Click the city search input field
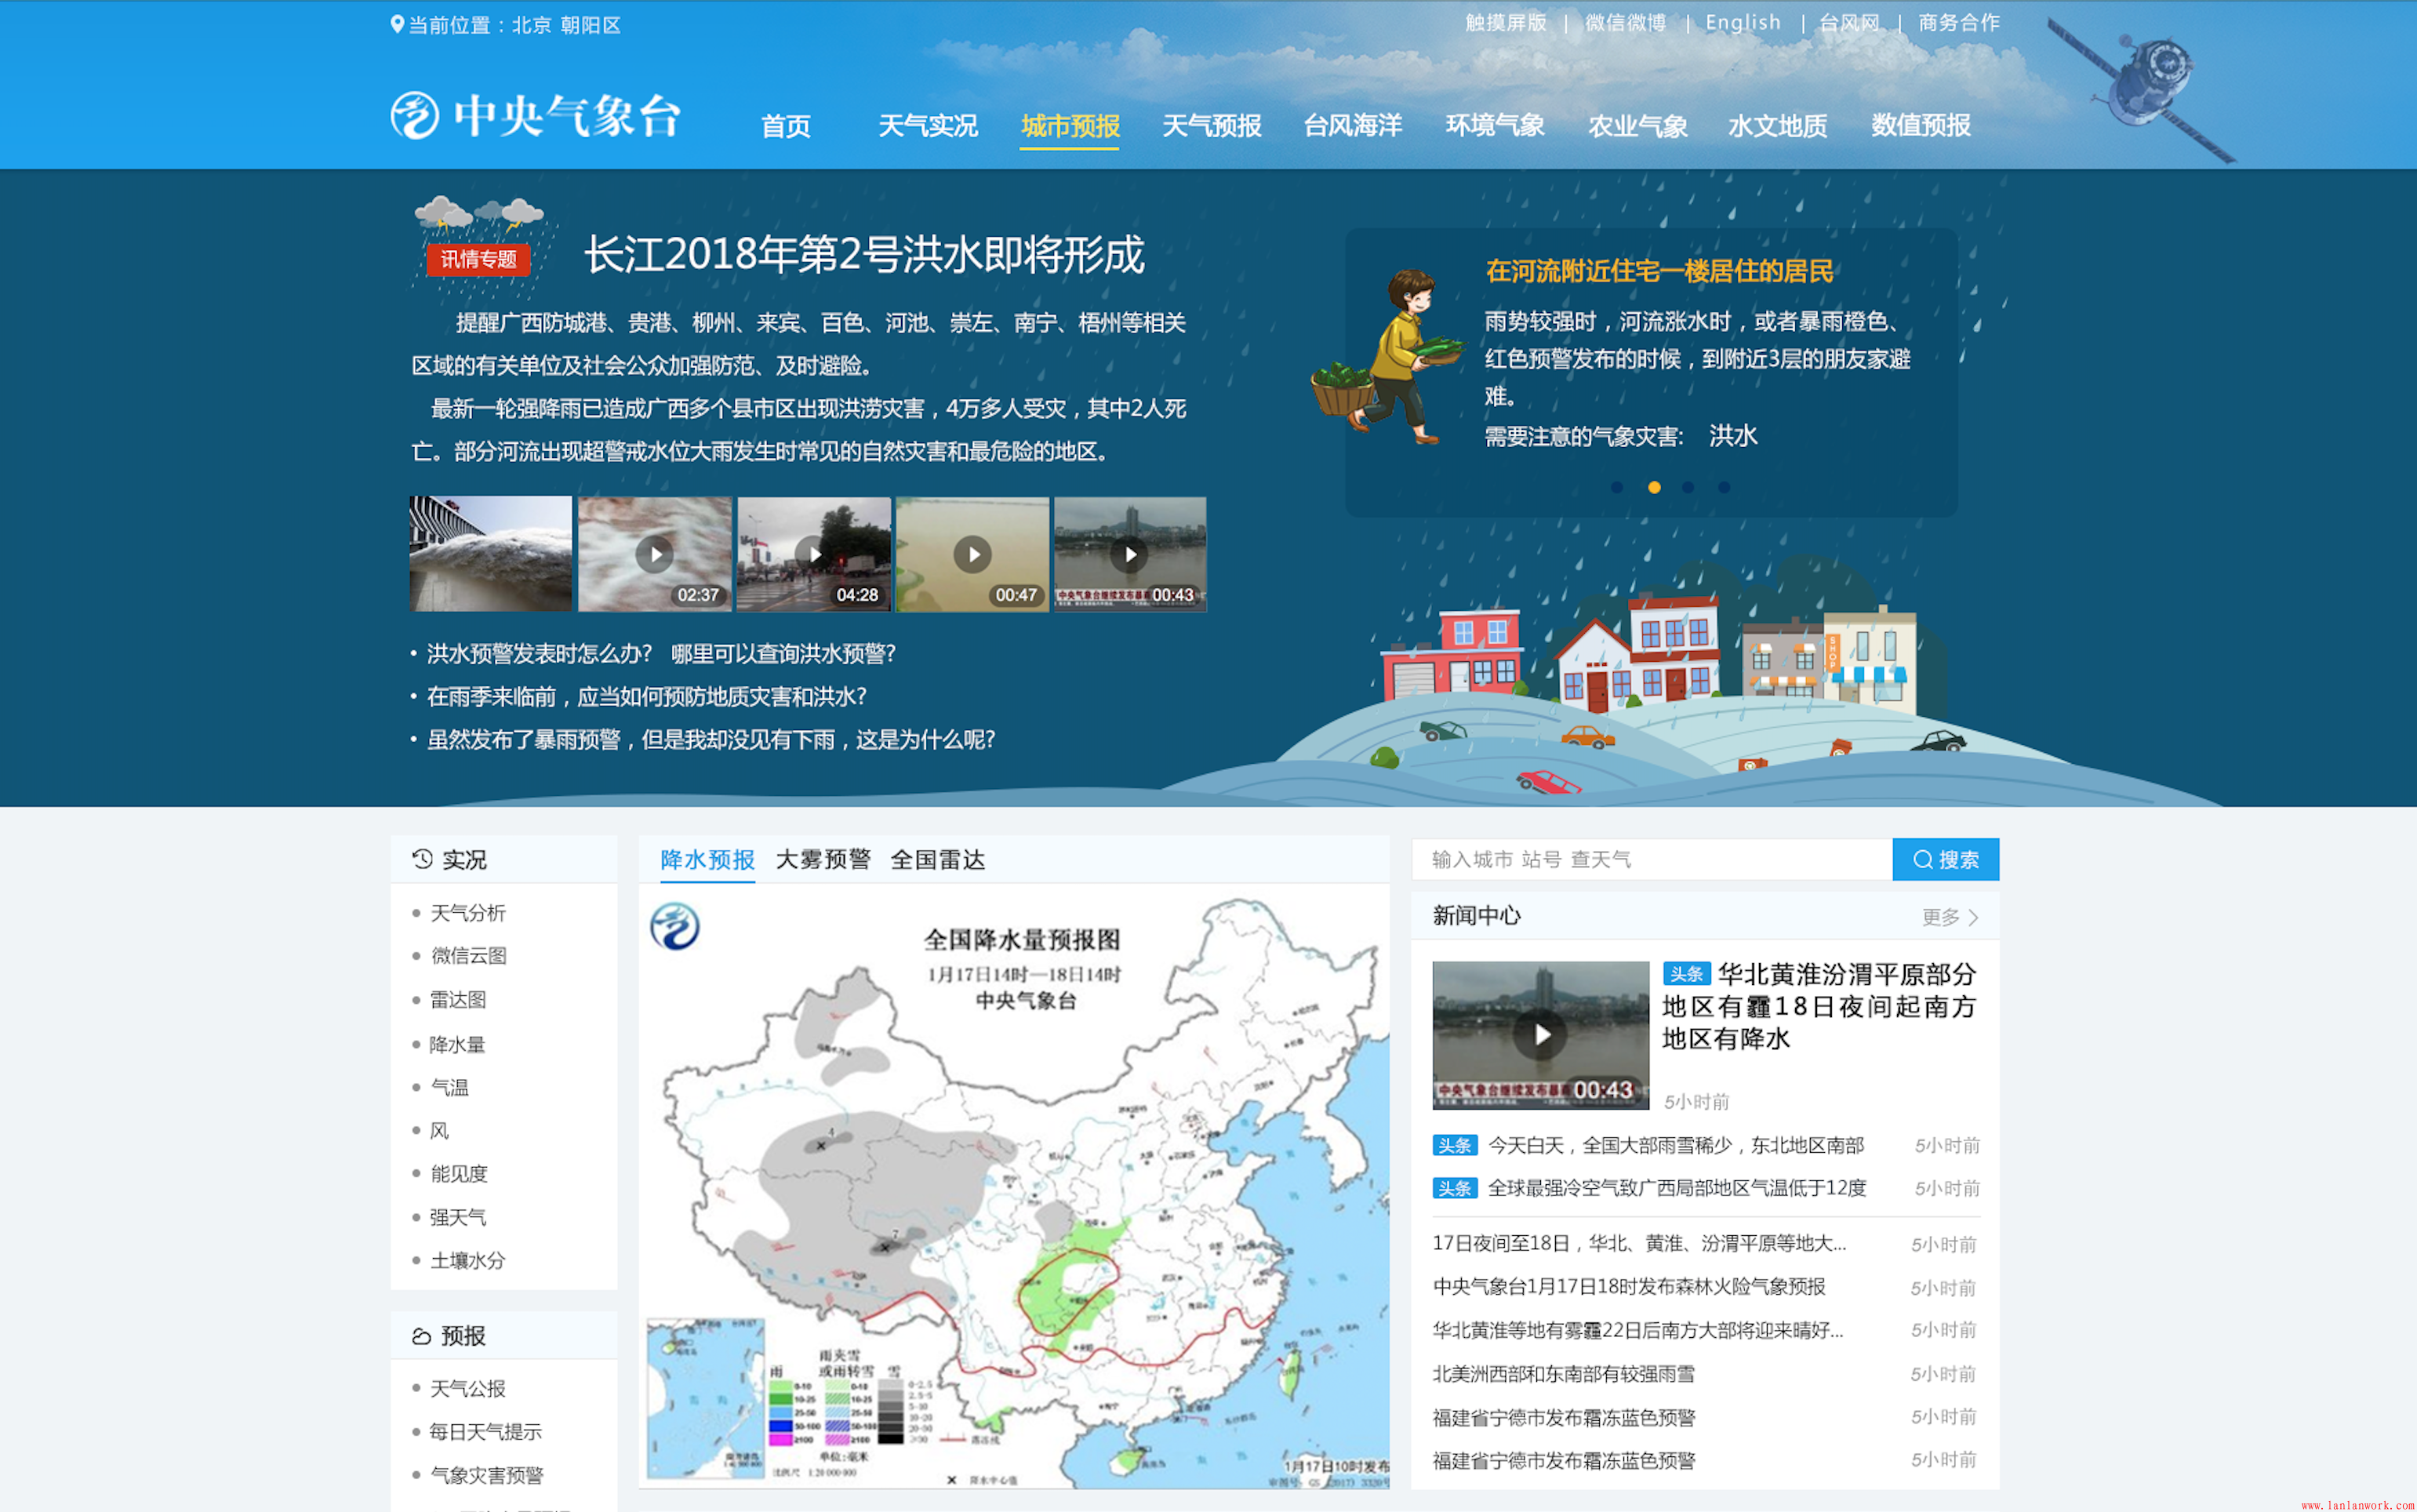The width and height of the screenshot is (2417, 1512). click(1650, 860)
